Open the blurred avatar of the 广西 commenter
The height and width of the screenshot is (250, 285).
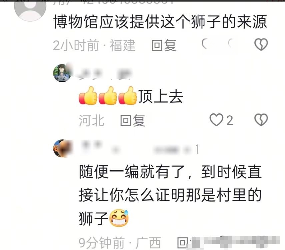62,148
